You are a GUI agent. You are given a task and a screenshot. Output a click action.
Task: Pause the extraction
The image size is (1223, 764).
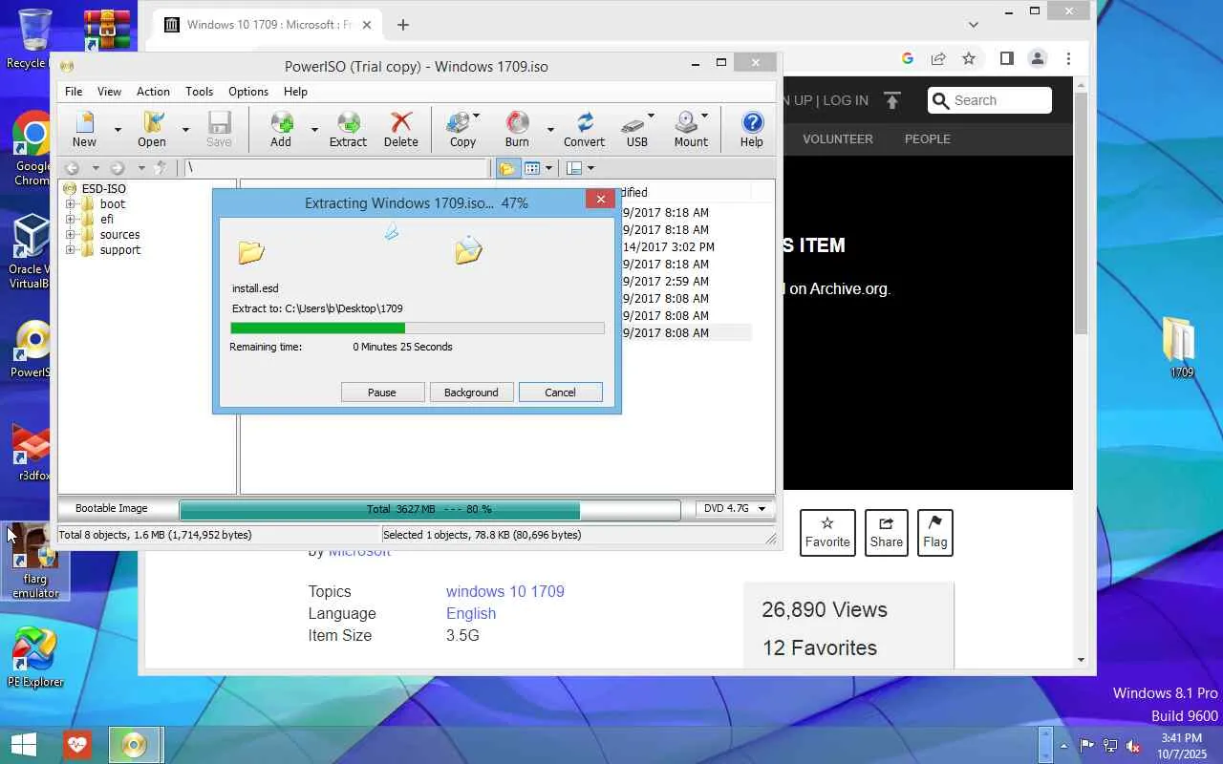point(382,393)
